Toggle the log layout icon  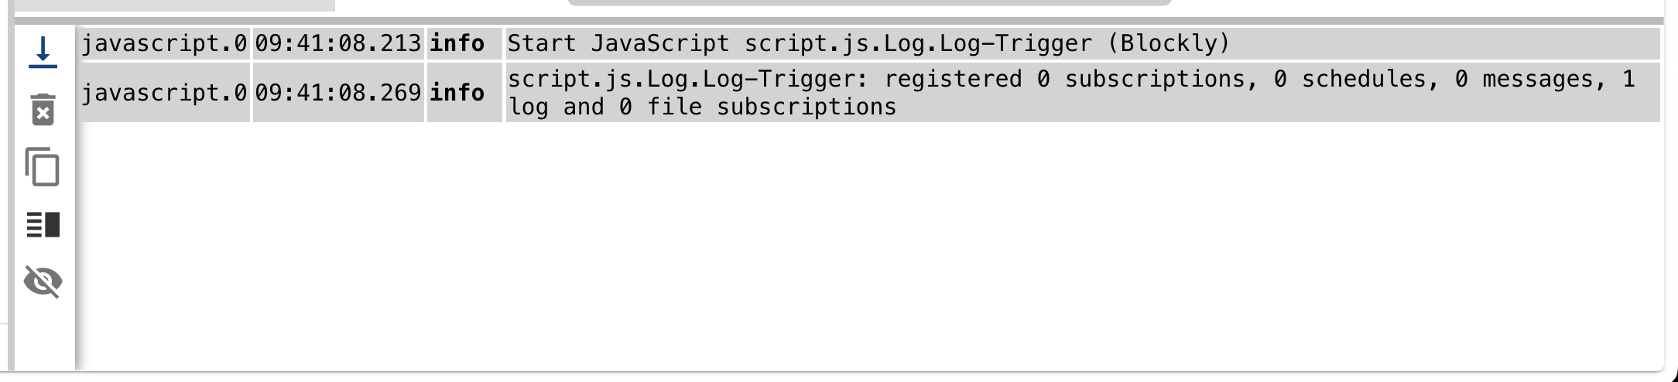click(43, 224)
